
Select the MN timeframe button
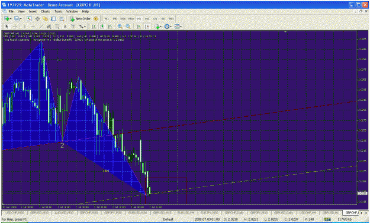[171, 19]
